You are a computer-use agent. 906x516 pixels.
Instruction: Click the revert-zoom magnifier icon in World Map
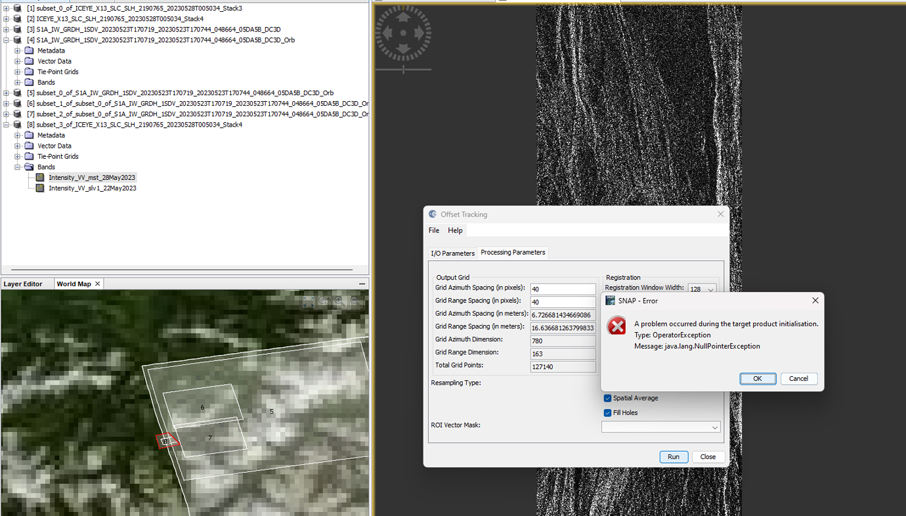323,301
